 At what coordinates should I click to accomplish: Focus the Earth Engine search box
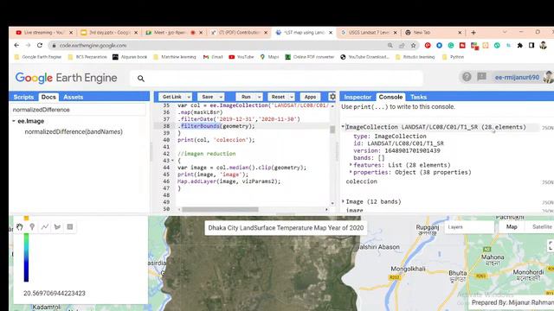pyautogui.click(x=277, y=79)
